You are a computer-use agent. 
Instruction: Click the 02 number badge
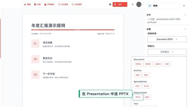click(x=35, y=59)
